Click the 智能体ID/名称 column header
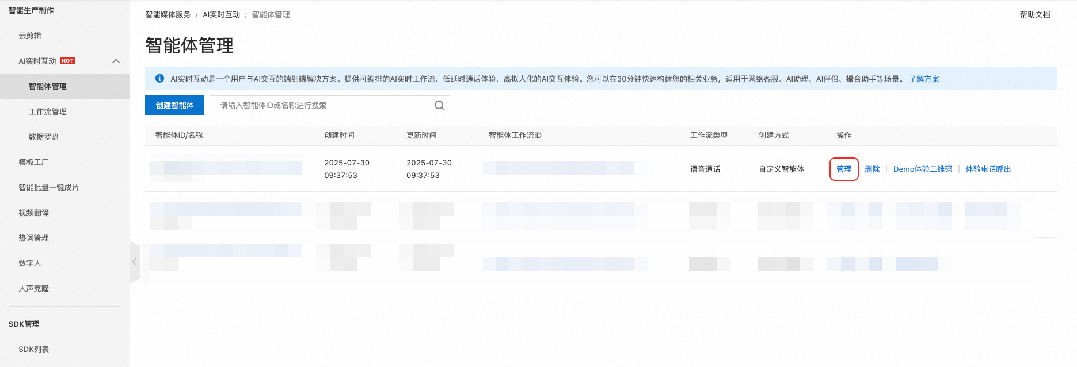1077x367 pixels. (x=179, y=135)
